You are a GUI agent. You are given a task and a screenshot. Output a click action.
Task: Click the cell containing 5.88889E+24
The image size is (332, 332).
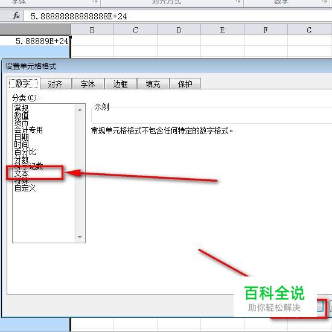[x=35, y=40]
